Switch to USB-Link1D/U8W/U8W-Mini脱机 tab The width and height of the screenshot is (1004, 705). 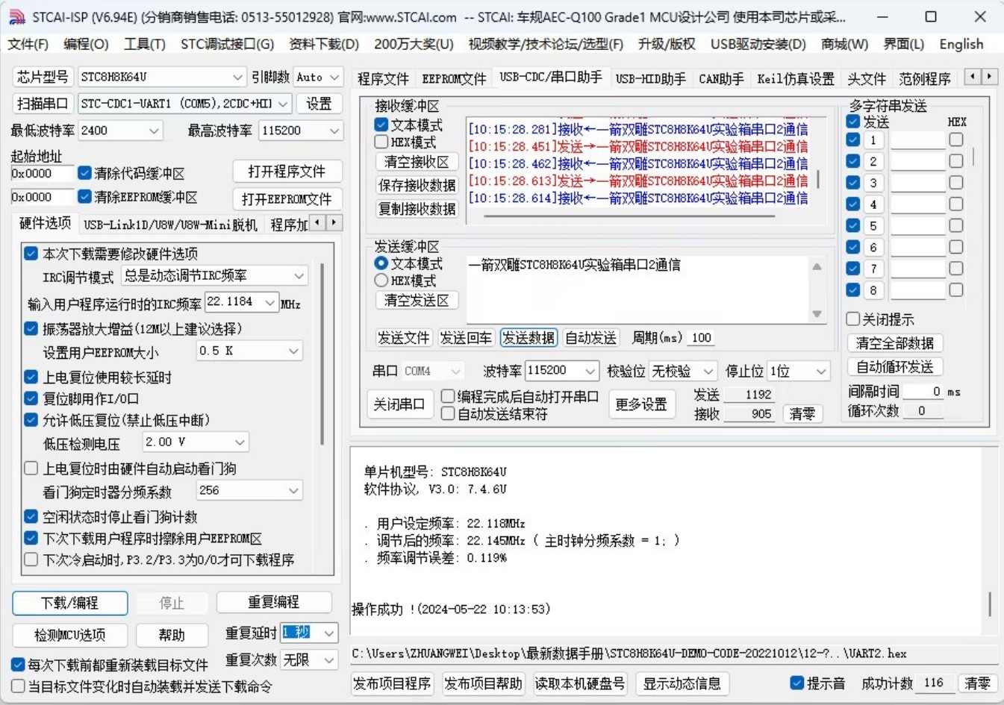pyautogui.click(x=170, y=225)
